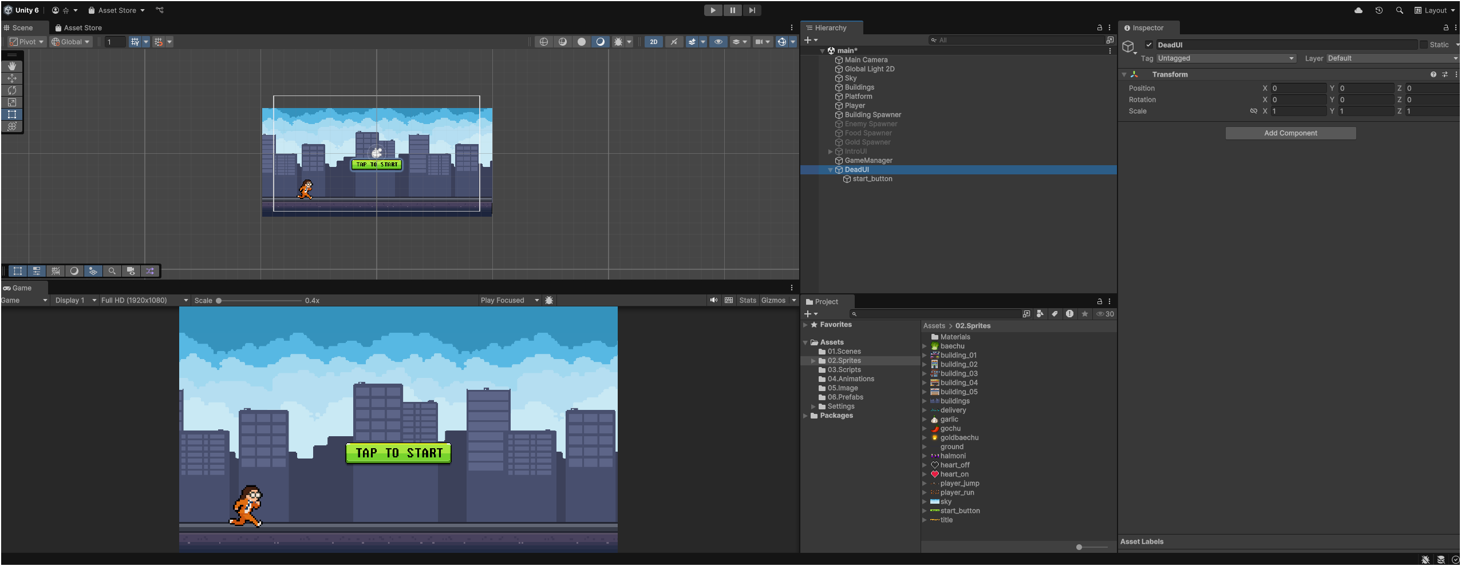
Task: Select shaded draw mode icon
Action: pyautogui.click(x=601, y=42)
